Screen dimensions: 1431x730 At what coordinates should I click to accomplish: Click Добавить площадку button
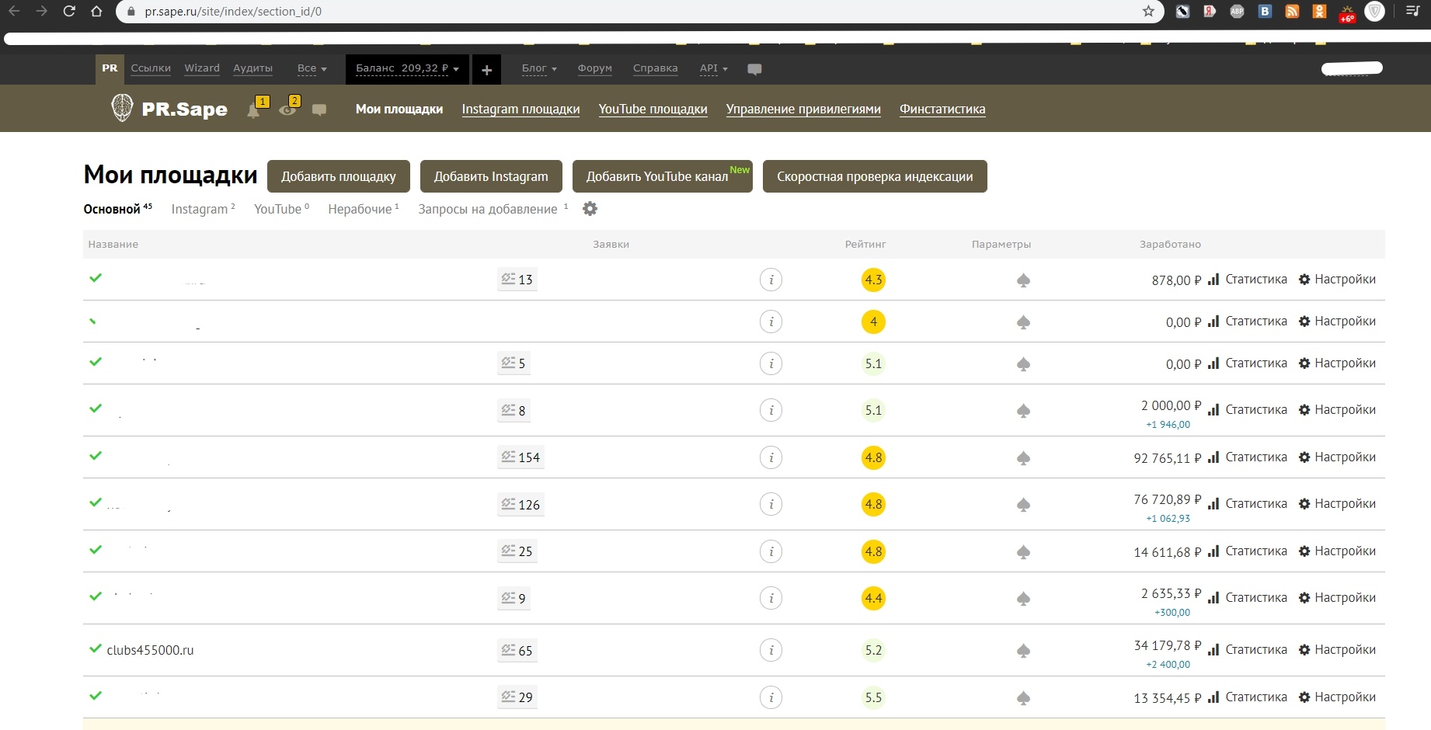pyautogui.click(x=339, y=176)
